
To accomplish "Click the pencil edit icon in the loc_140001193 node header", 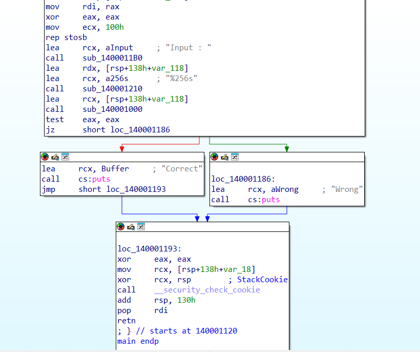I will 131,227.
